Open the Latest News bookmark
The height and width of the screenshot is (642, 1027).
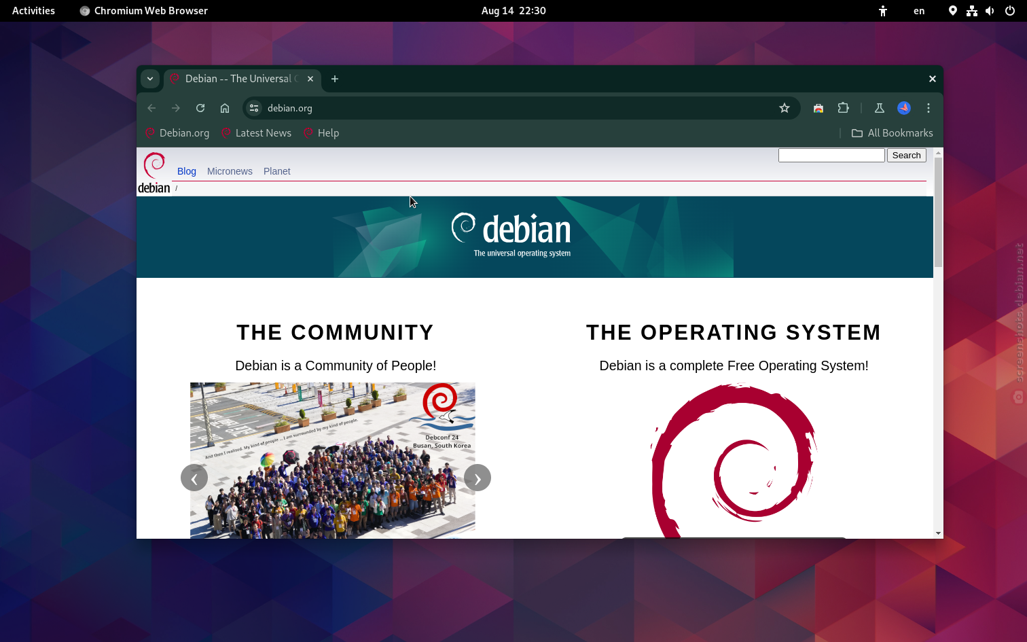pyautogui.click(x=256, y=133)
